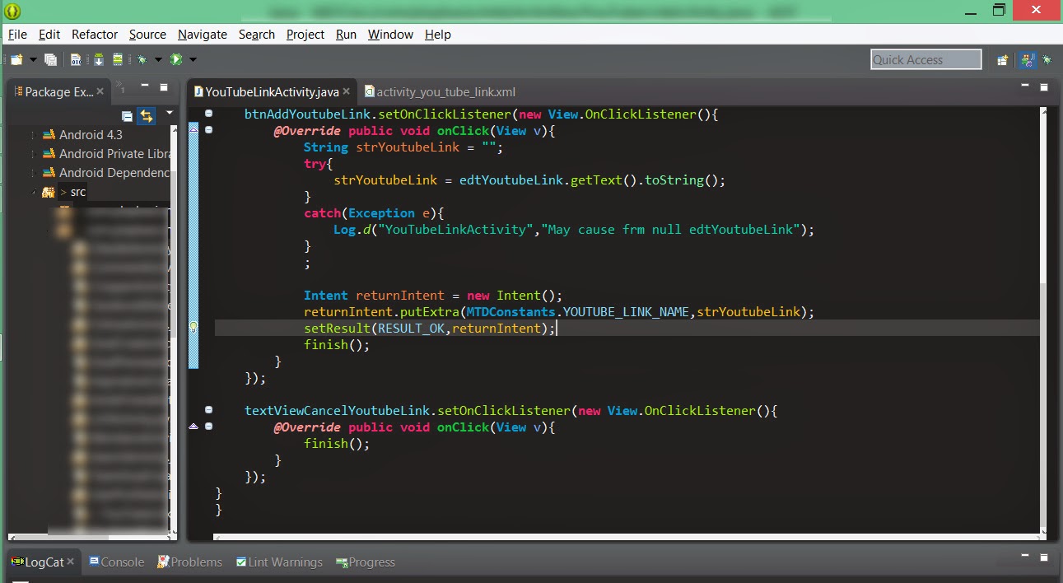The width and height of the screenshot is (1063, 583).
Task: Click the Open Perspective icon
Action: click(x=1003, y=59)
